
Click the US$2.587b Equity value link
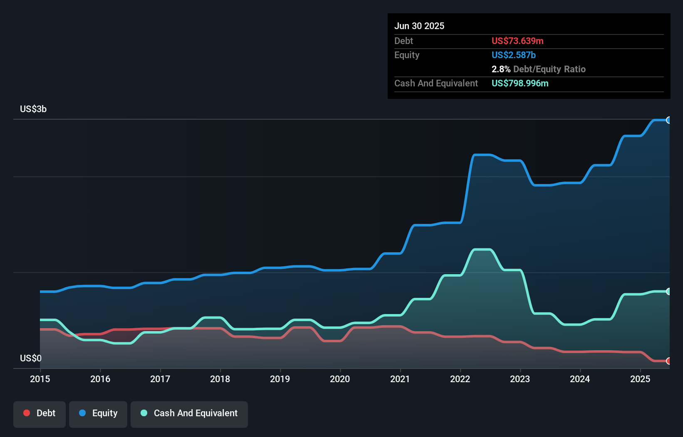(x=514, y=55)
